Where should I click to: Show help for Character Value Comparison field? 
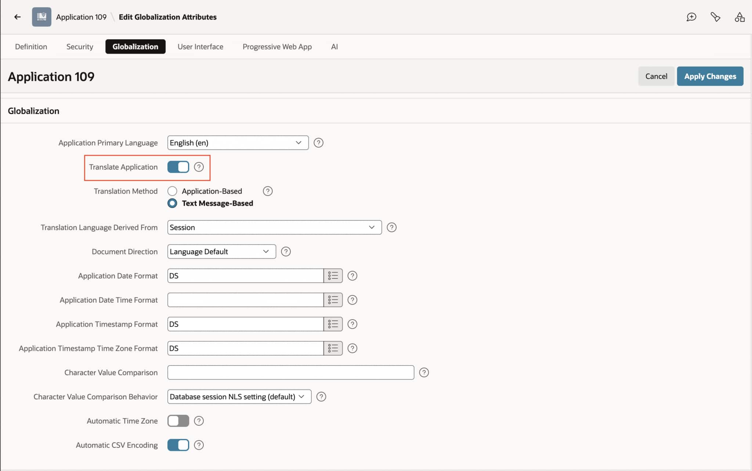pos(424,373)
